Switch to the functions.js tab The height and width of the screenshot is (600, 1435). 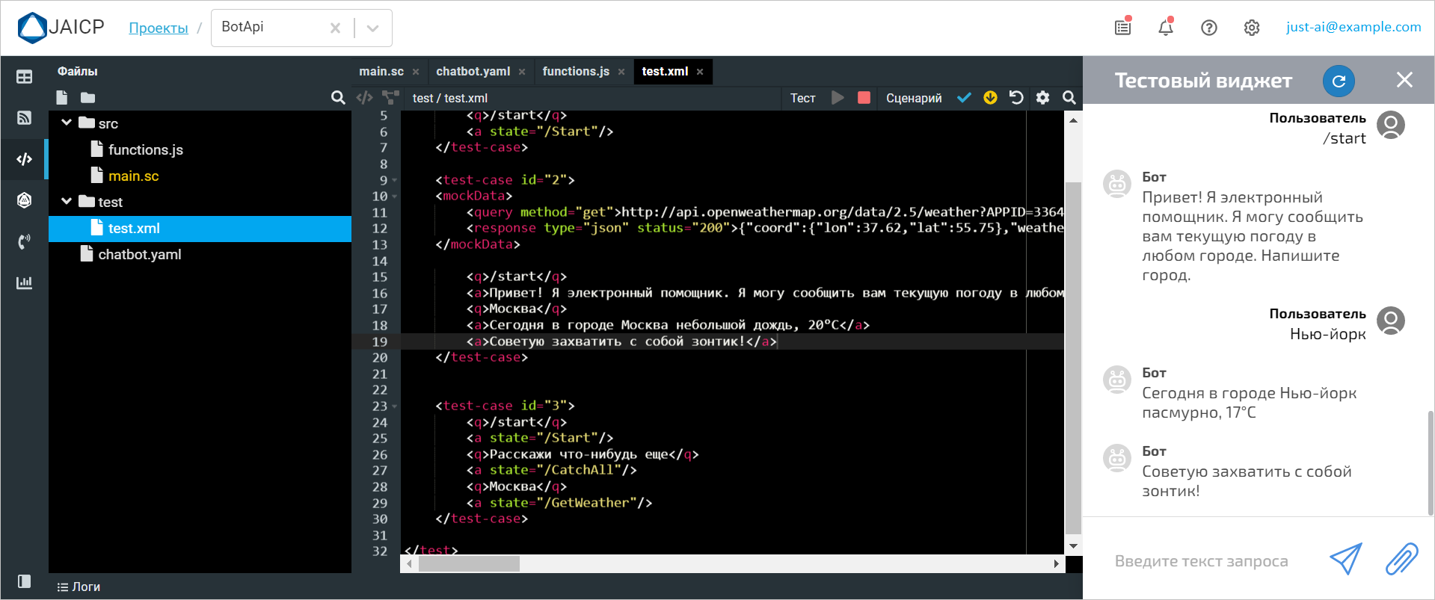click(x=575, y=72)
